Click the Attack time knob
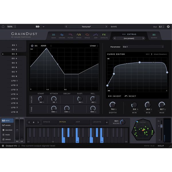 [x=54, y=108]
